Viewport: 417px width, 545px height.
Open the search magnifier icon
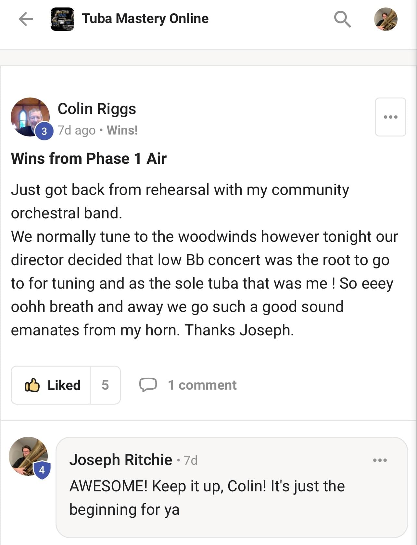342,19
